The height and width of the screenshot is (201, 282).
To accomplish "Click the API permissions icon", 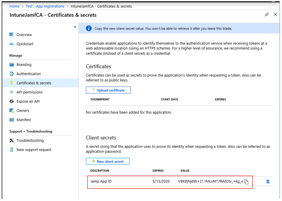I will click(x=11, y=92).
